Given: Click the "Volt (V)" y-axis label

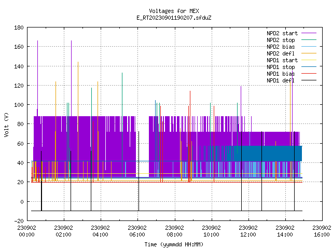Looking at the screenshot, I should (6, 125).
